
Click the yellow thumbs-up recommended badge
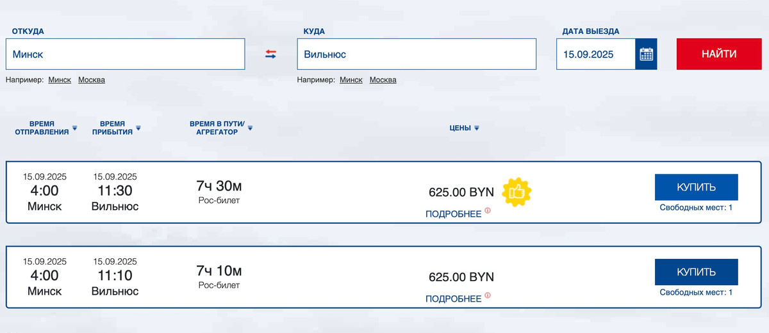(517, 191)
